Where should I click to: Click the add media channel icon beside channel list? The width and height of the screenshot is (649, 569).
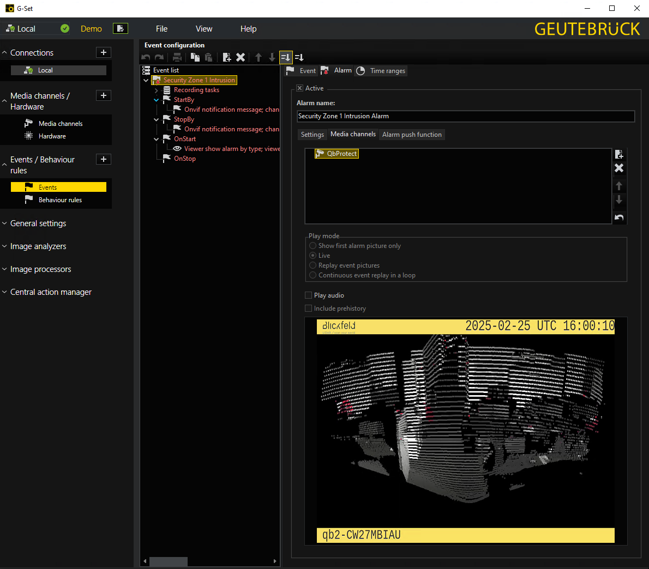pos(619,154)
